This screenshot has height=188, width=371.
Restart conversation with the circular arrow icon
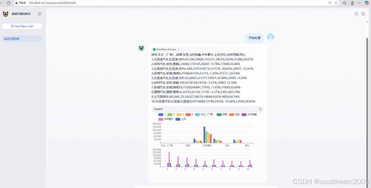(x=356, y=14)
